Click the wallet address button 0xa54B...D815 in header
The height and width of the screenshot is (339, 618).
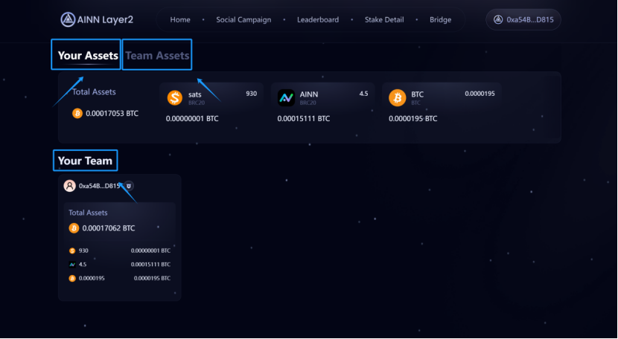pos(523,19)
